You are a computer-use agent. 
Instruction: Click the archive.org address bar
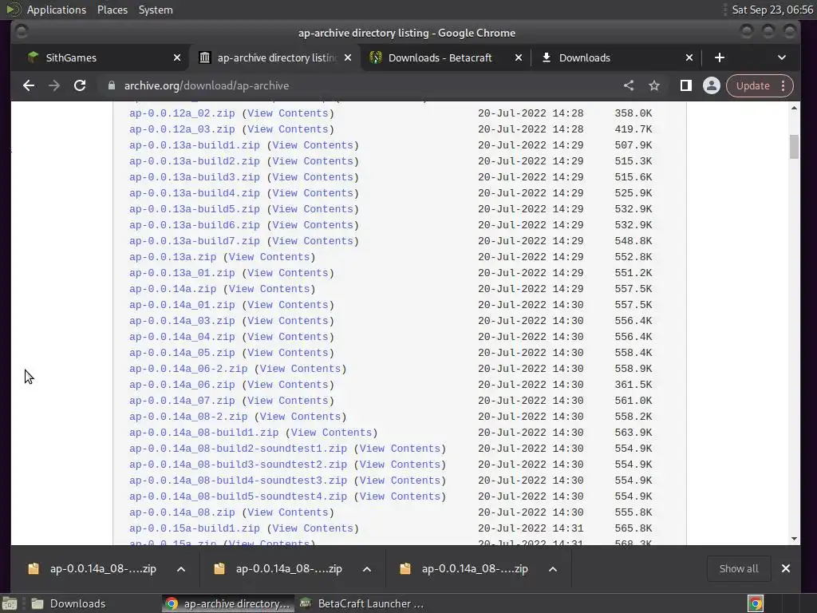click(360, 85)
